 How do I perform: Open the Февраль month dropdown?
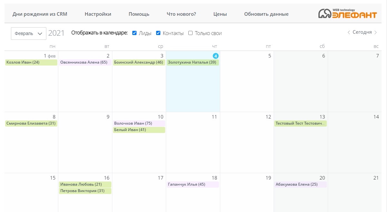pos(29,33)
